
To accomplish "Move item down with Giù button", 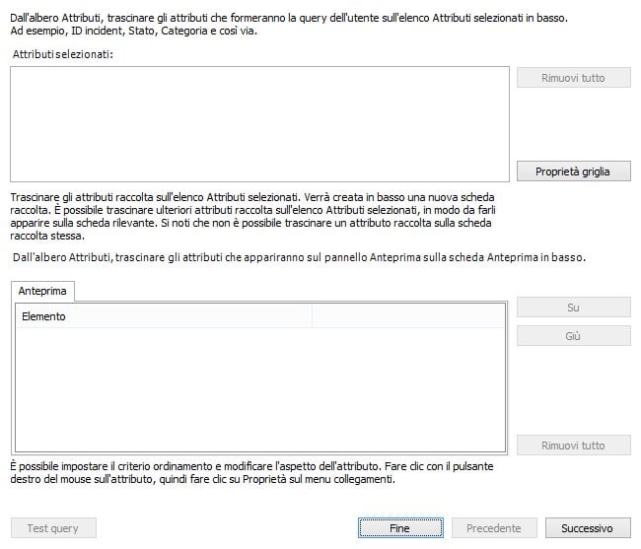I will point(573,336).
